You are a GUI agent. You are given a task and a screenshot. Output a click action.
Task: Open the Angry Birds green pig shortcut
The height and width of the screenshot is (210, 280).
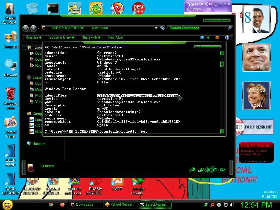coord(96,8)
